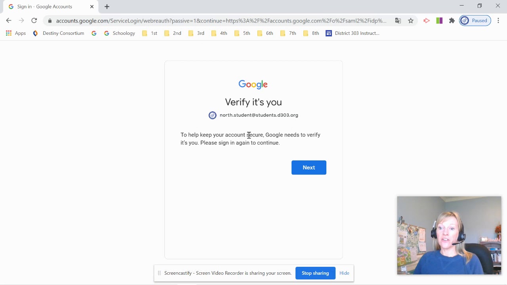Image resolution: width=507 pixels, height=285 pixels.
Task: Hide the Screencastify sharing notification
Action: (344, 273)
